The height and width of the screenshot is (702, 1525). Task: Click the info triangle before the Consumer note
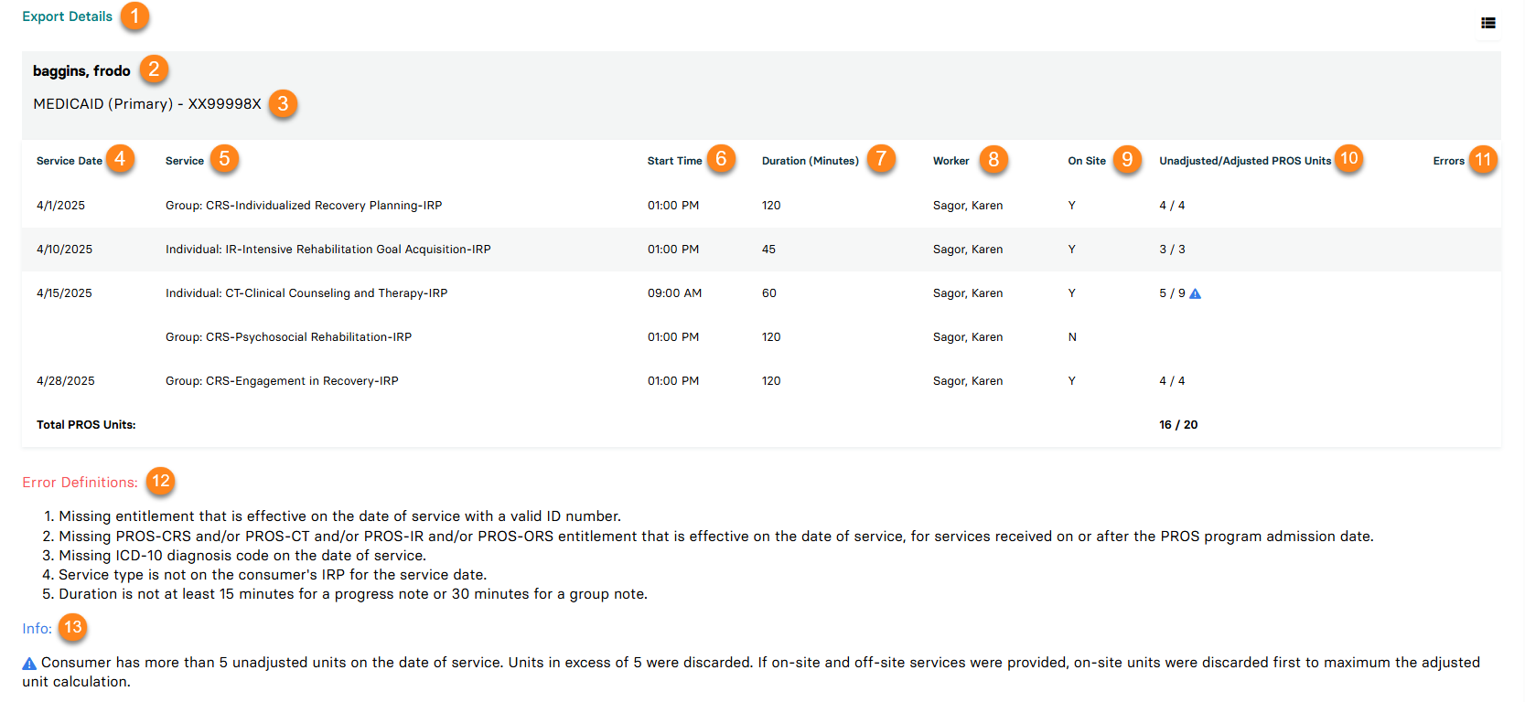(29, 664)
